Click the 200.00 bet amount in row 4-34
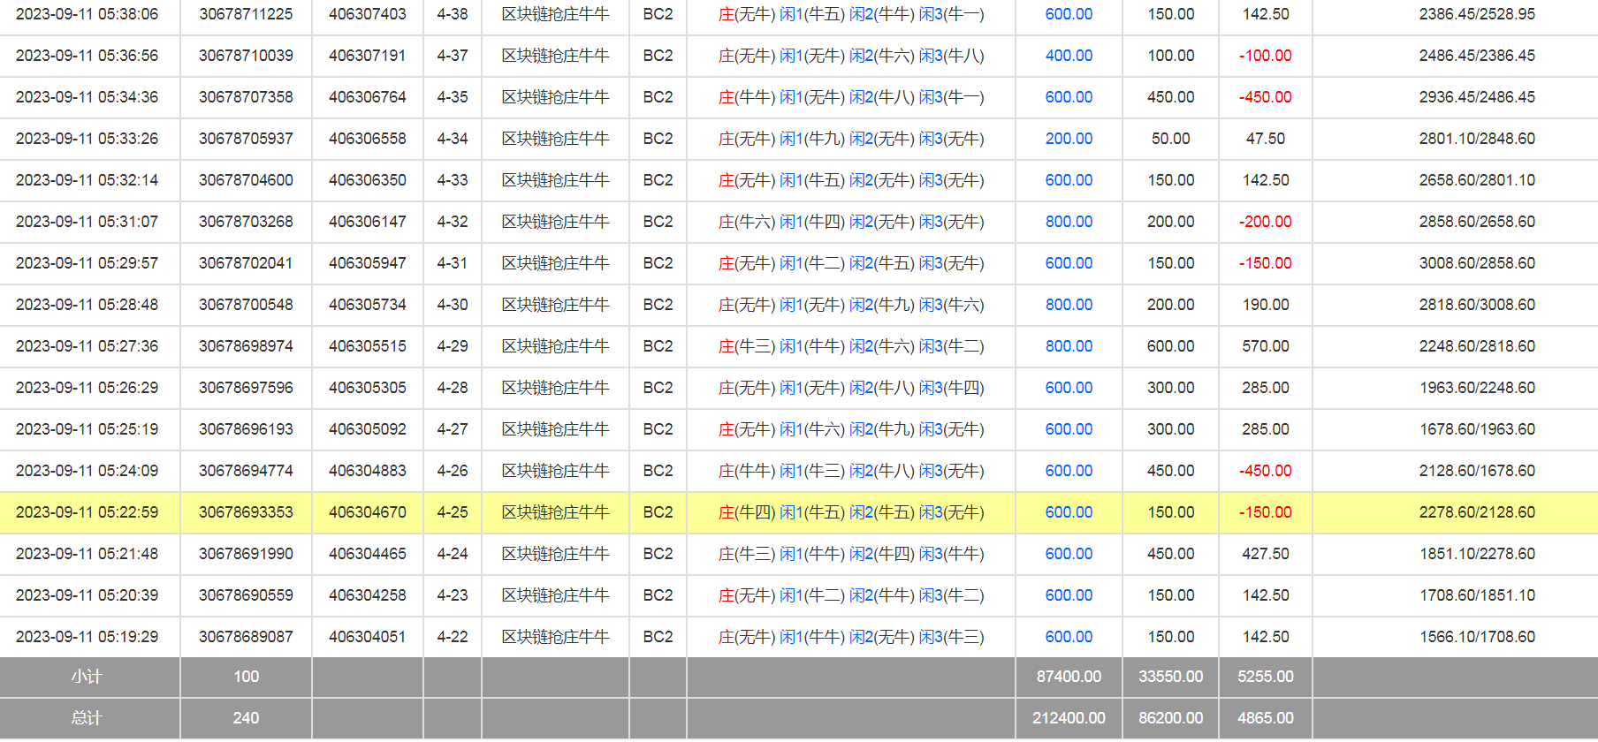Image resolution: width=1598 pixels, height=742 pixels. click(1069, 139)
